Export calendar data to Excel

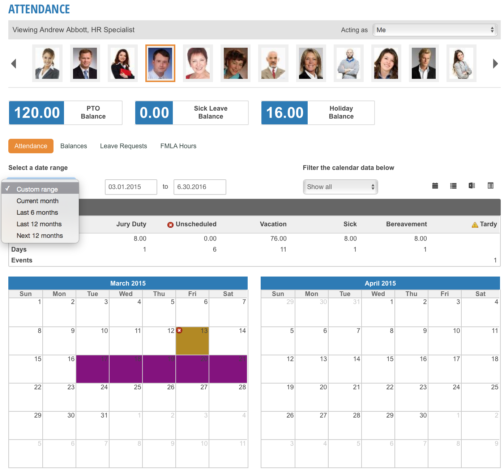[x=472, y=186]
